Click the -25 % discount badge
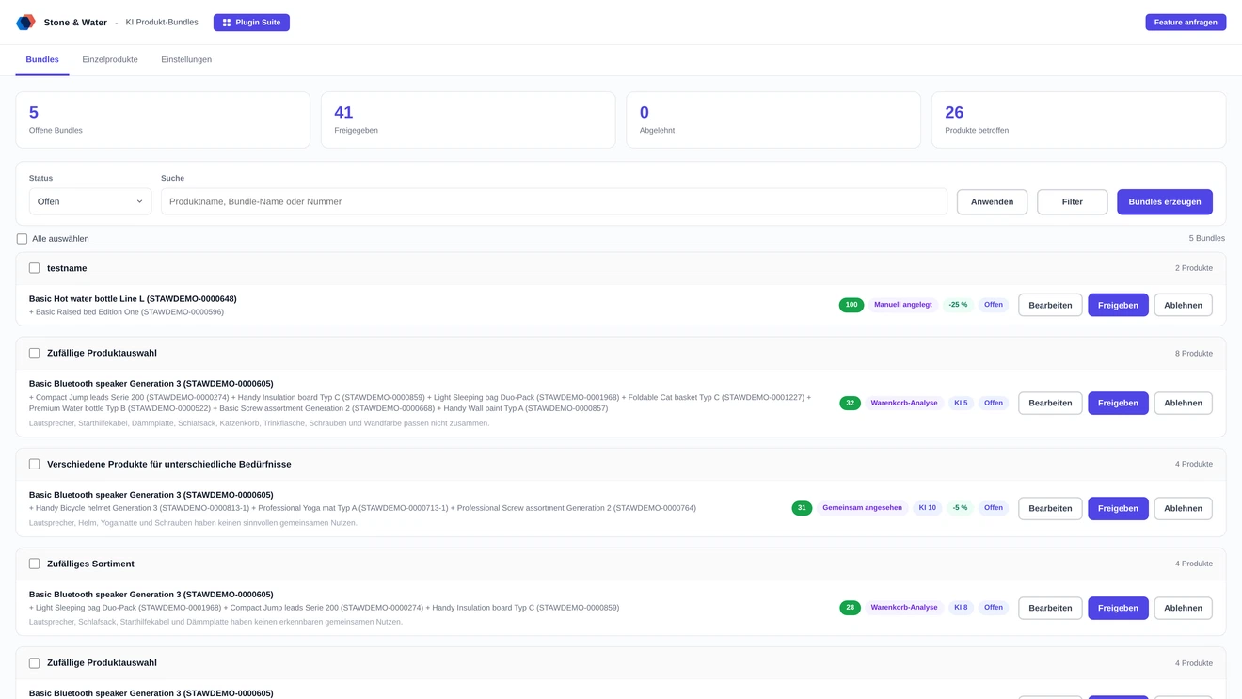Screen dimensions: 1242x699 coord(958,305)
